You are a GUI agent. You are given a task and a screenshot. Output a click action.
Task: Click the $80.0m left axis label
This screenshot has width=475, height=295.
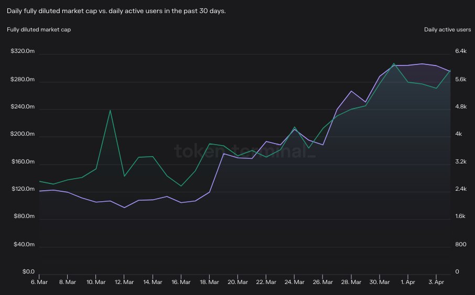(24, 216)
